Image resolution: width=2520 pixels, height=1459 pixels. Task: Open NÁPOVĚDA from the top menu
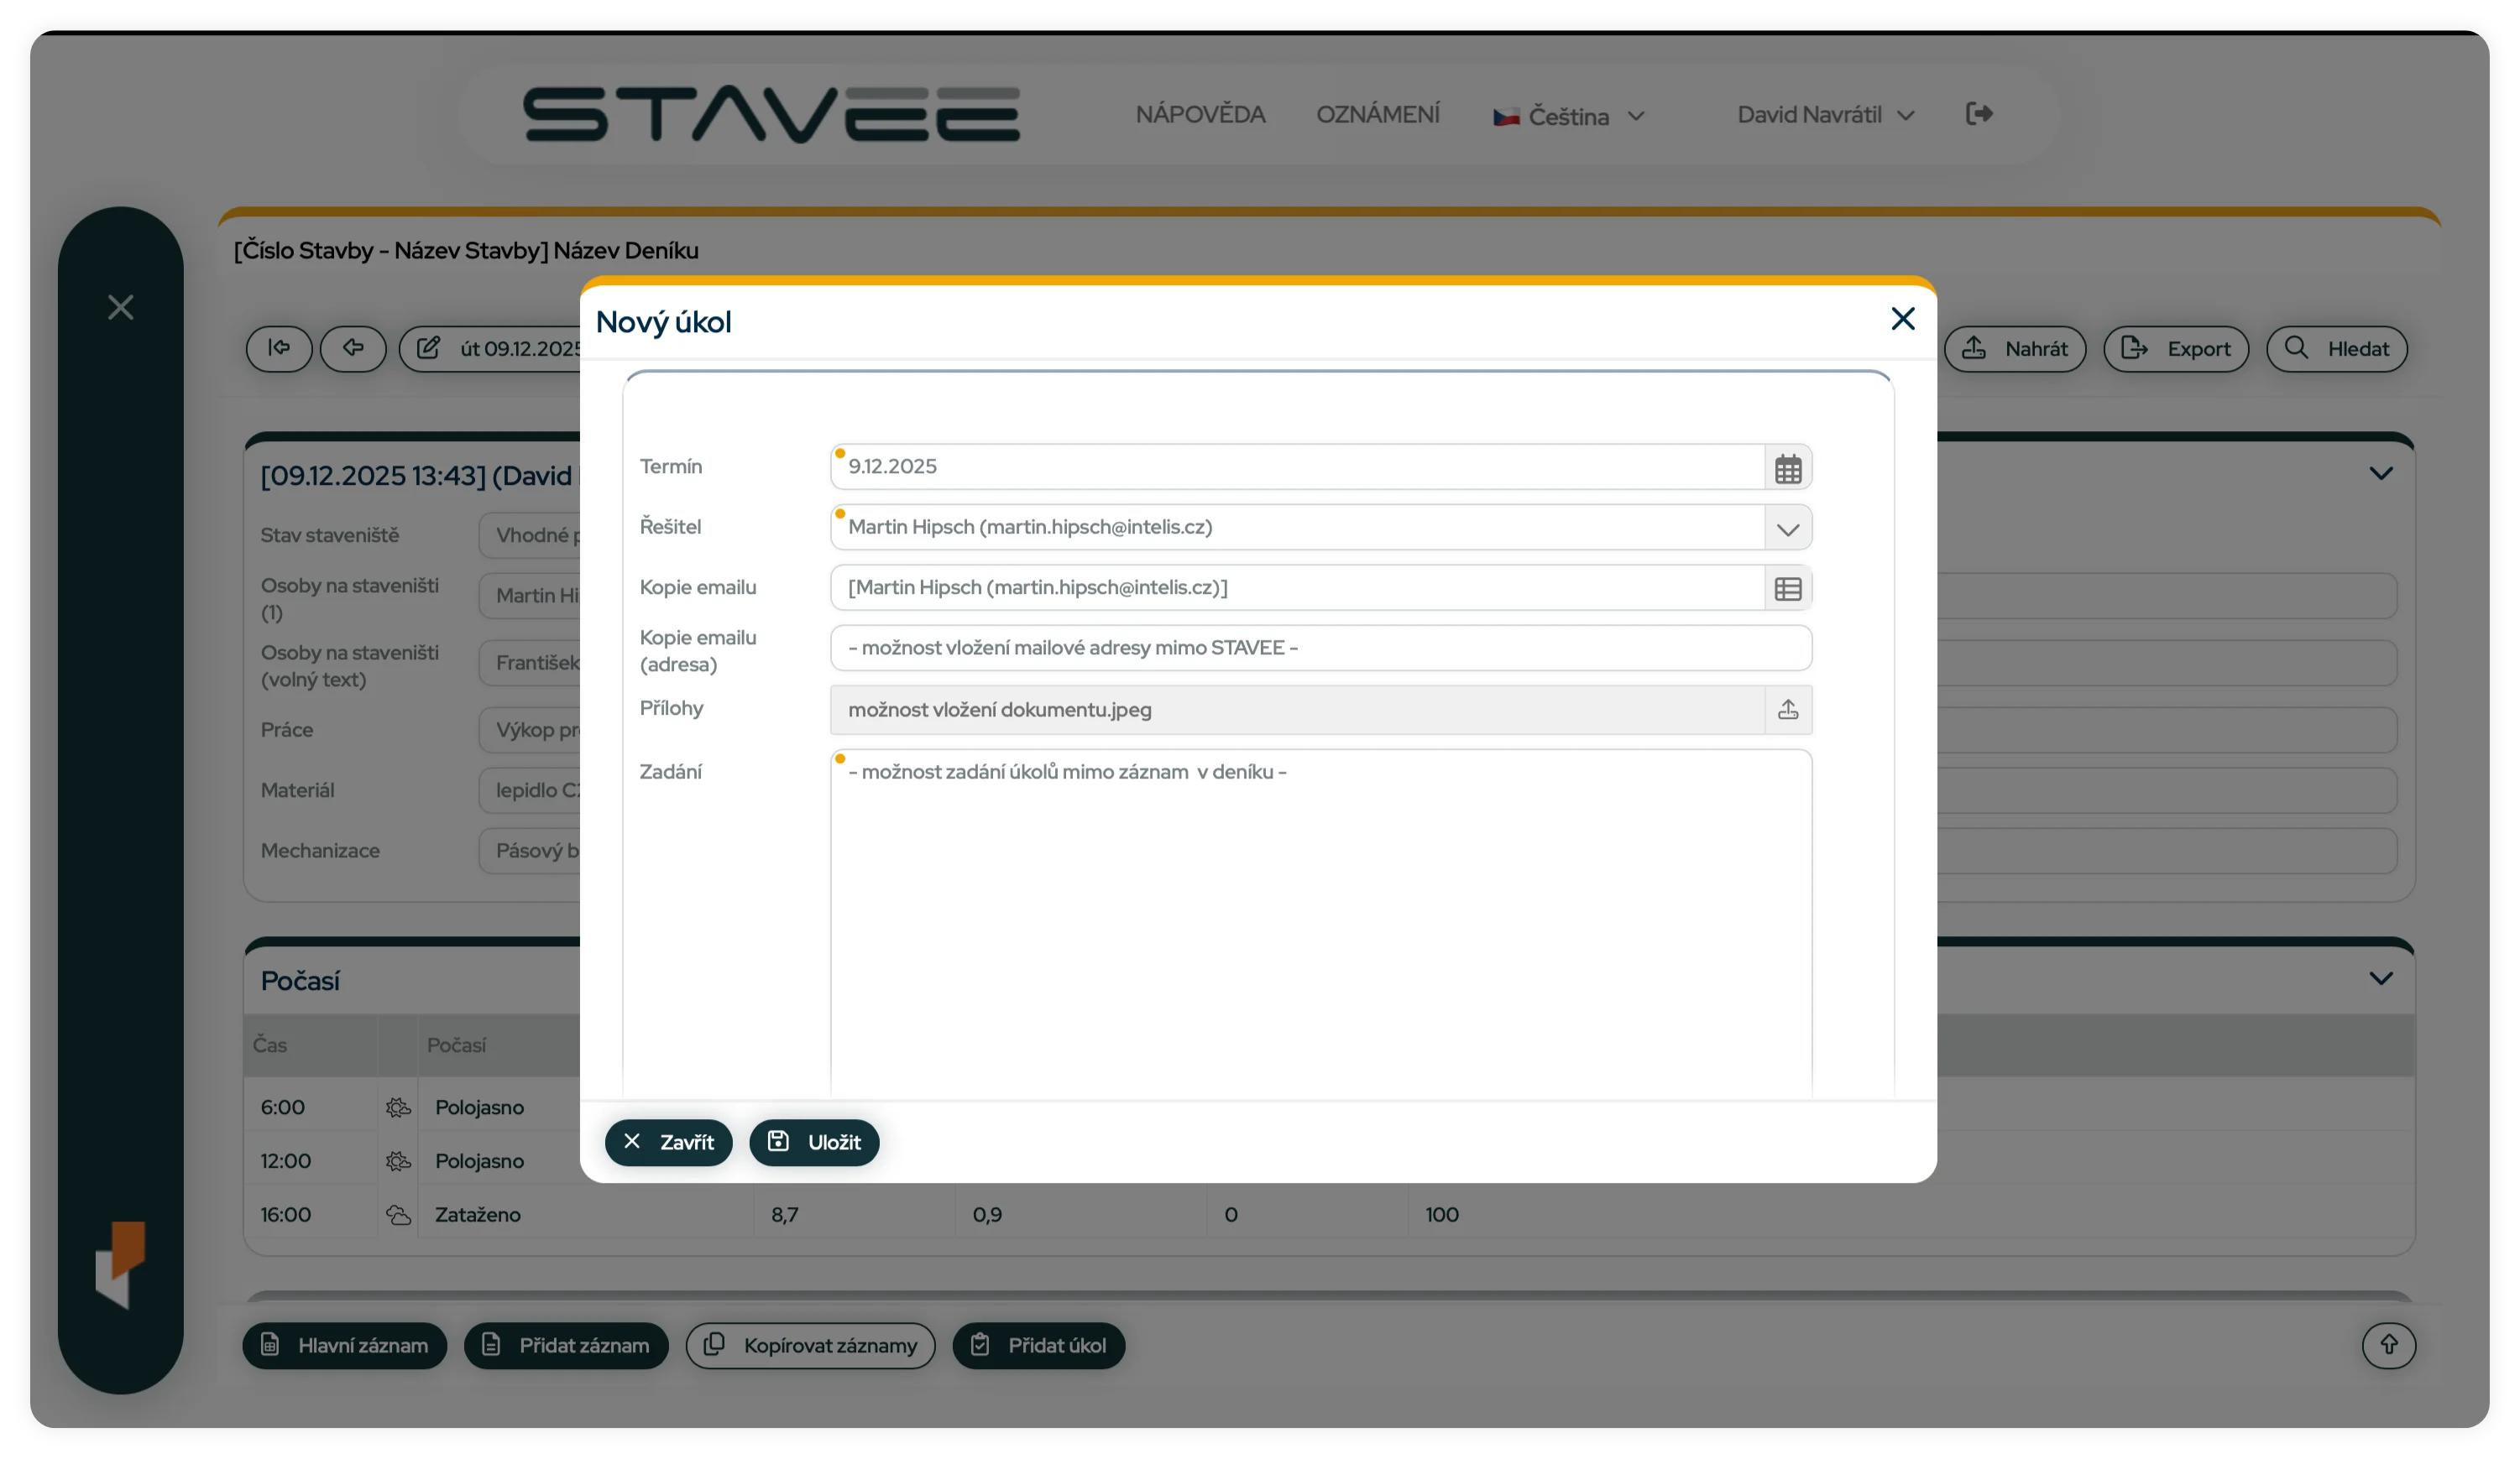click(x=1200, y=114)
